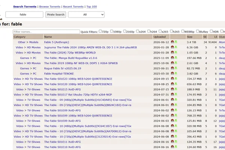The image size is (225, 150).
Task: Enable the BluRay quick filter checkbox
Action: click(198, 31)
